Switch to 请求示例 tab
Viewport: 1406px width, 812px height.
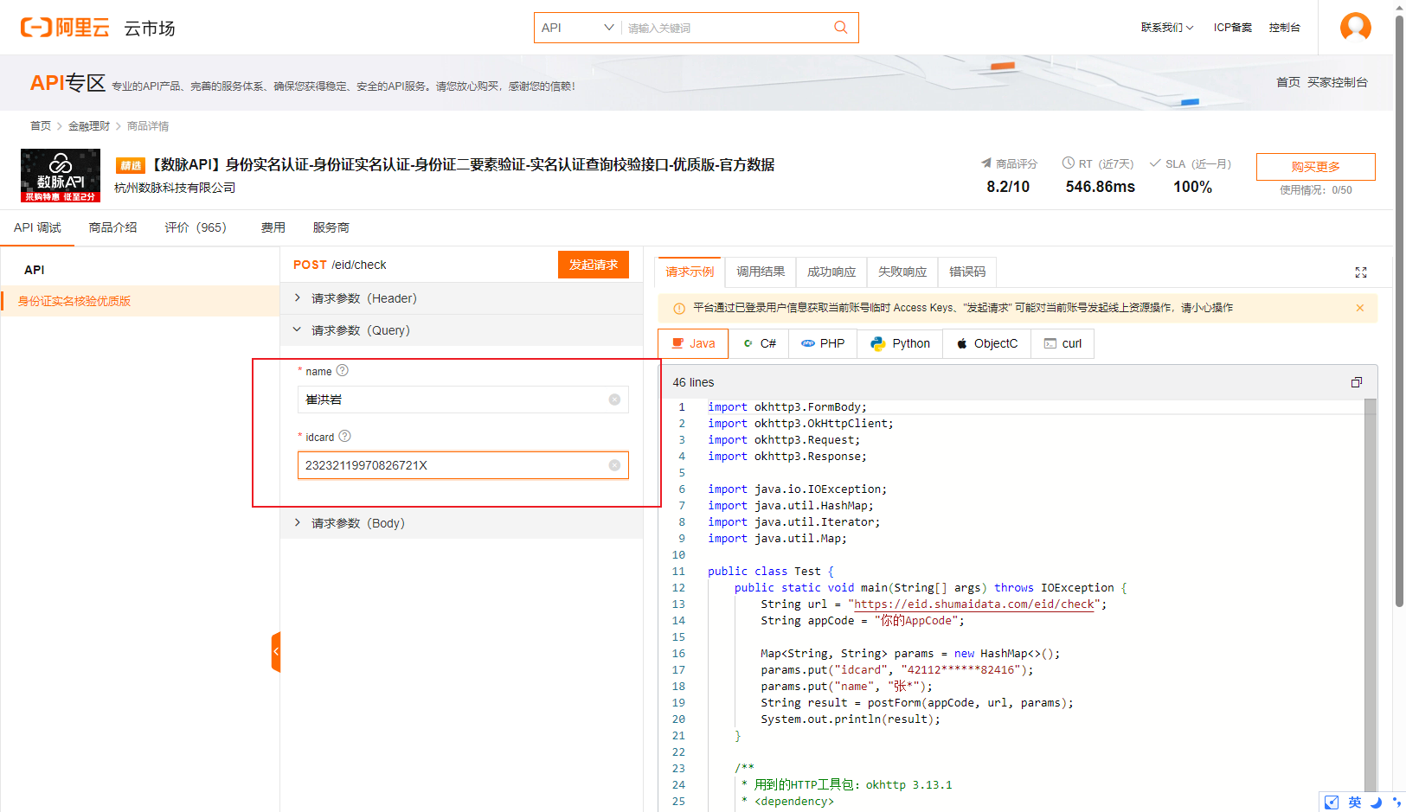(690, 272)
